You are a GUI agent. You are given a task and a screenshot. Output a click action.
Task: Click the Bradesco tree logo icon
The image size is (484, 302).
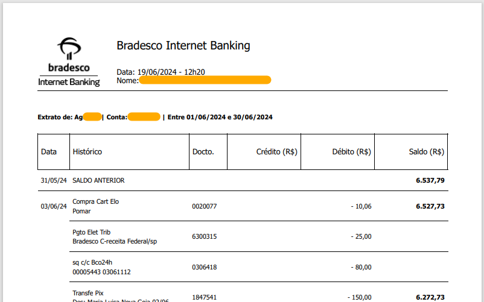coord(68,47)
